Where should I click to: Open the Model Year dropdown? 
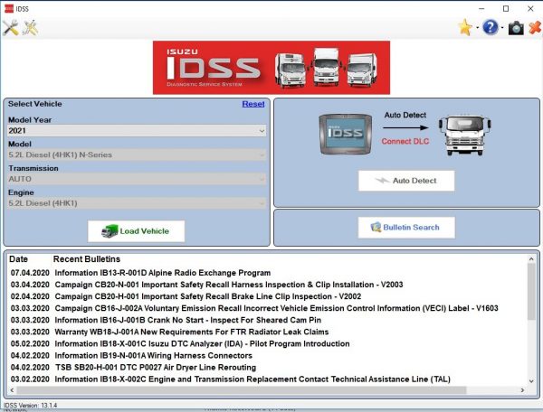[137, 131]
